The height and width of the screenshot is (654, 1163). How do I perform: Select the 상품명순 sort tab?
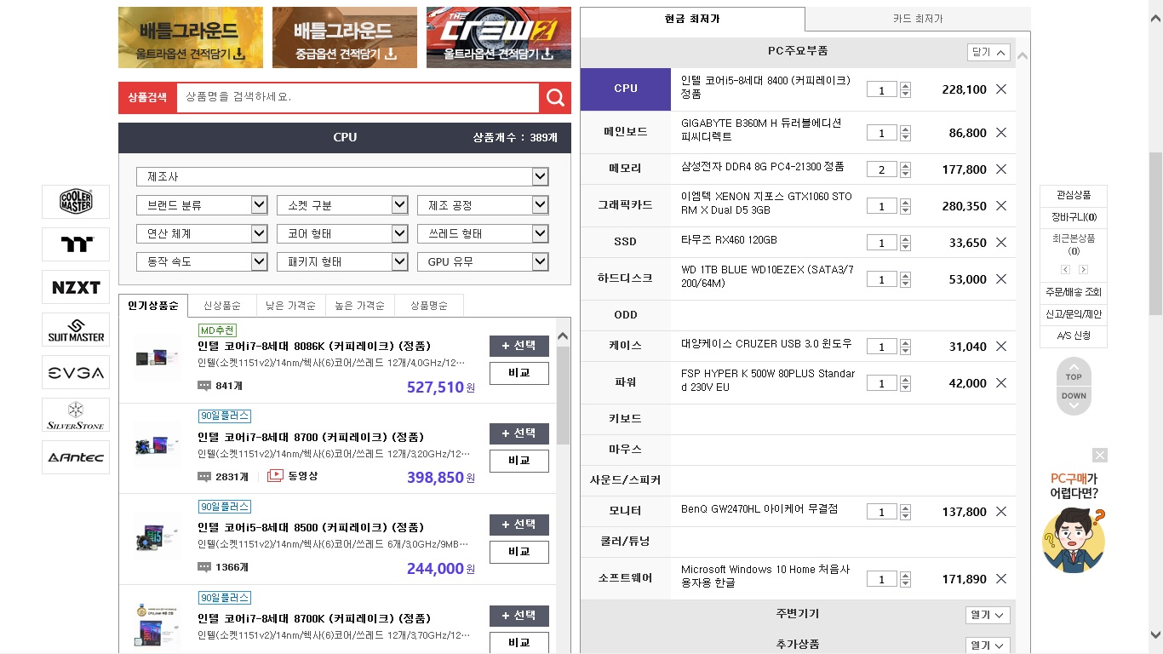(x=427, y=306)
